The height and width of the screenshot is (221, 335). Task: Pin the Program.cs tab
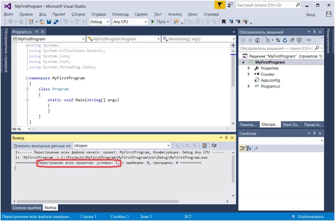tap(37, 32)
